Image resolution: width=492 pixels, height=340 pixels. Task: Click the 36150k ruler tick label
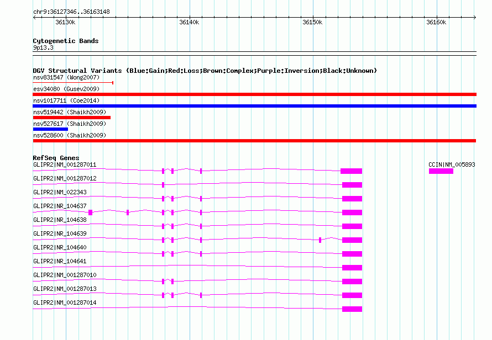click(x=312, y=22)
